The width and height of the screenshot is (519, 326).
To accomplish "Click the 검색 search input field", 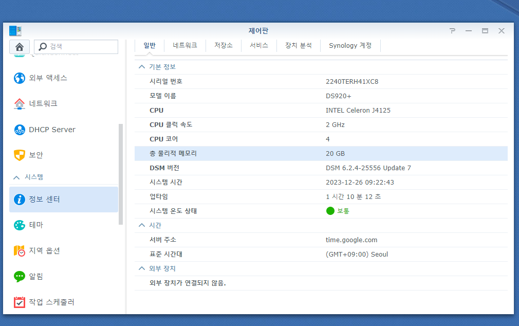I will click(76, 47).
